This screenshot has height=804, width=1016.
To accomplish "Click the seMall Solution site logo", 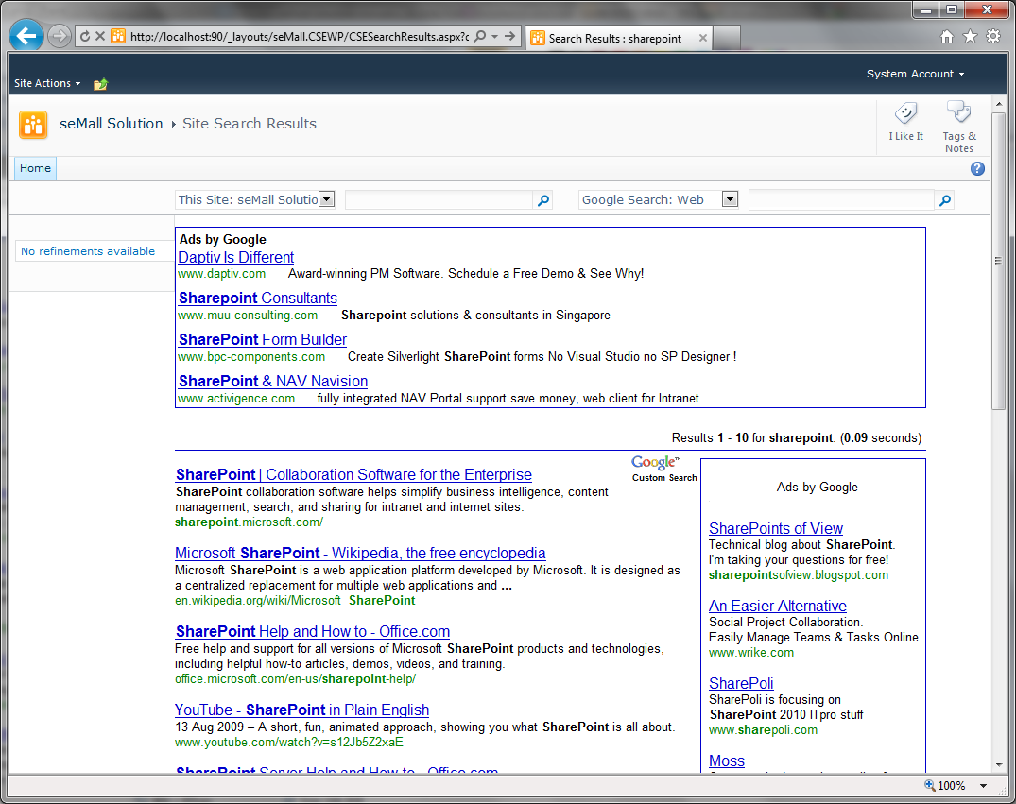I will [x=33, y=124].
